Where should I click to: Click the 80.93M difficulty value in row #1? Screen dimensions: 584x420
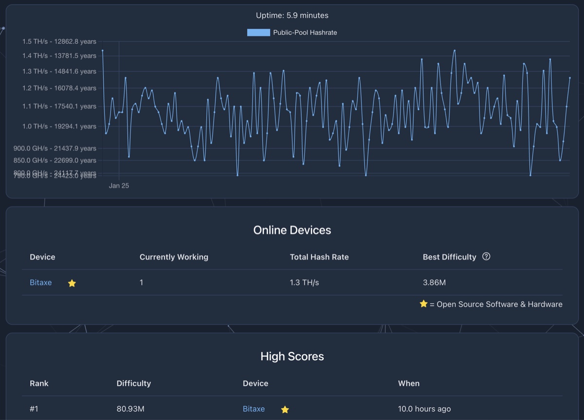point(130,409)
